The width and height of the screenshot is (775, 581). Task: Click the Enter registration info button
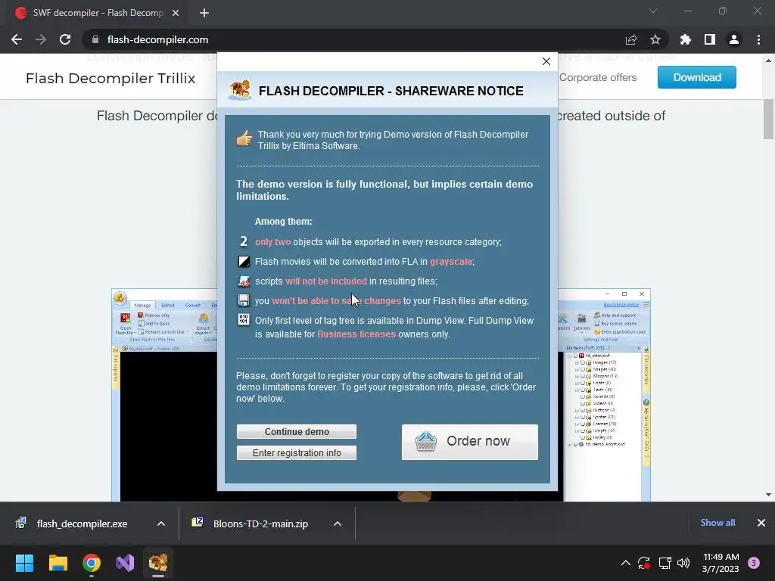[297, 452]
